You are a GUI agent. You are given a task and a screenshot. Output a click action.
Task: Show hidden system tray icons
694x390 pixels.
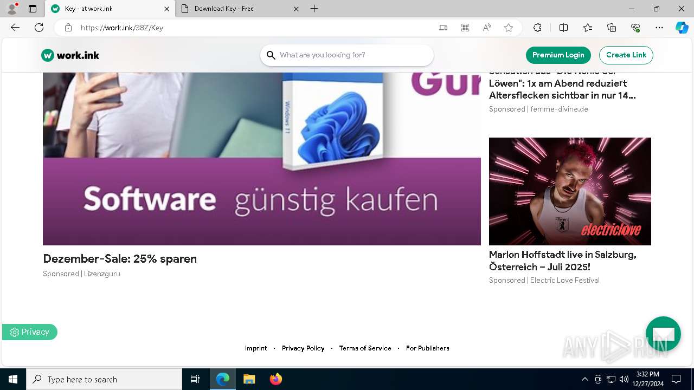[x=584, y=379]
